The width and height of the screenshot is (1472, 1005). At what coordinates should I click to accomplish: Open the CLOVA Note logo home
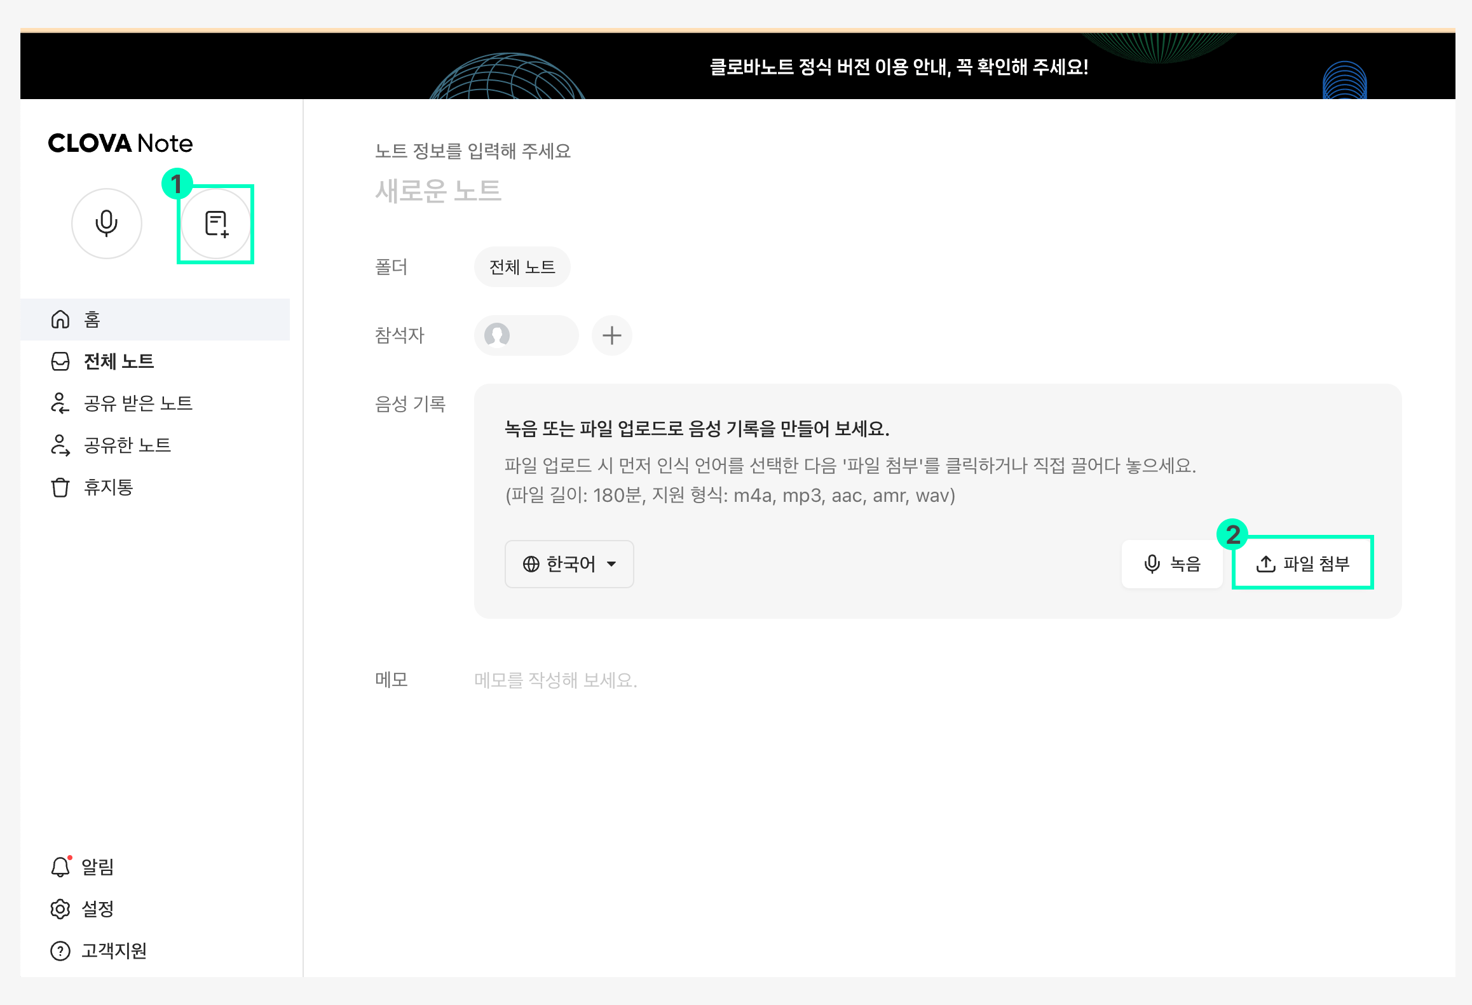pyautogui.click(x=120, y=144)
